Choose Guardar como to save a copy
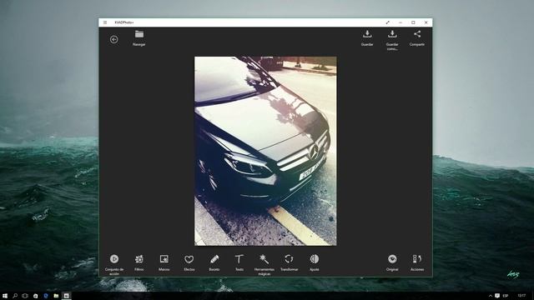The height and width of the screenshot is (300, 534). pyautogui.click(x=392, y=40)
